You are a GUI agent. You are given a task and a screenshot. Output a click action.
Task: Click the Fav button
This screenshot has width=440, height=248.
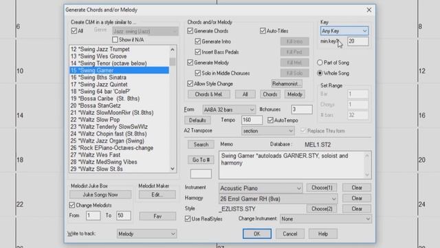click(157, 216)
